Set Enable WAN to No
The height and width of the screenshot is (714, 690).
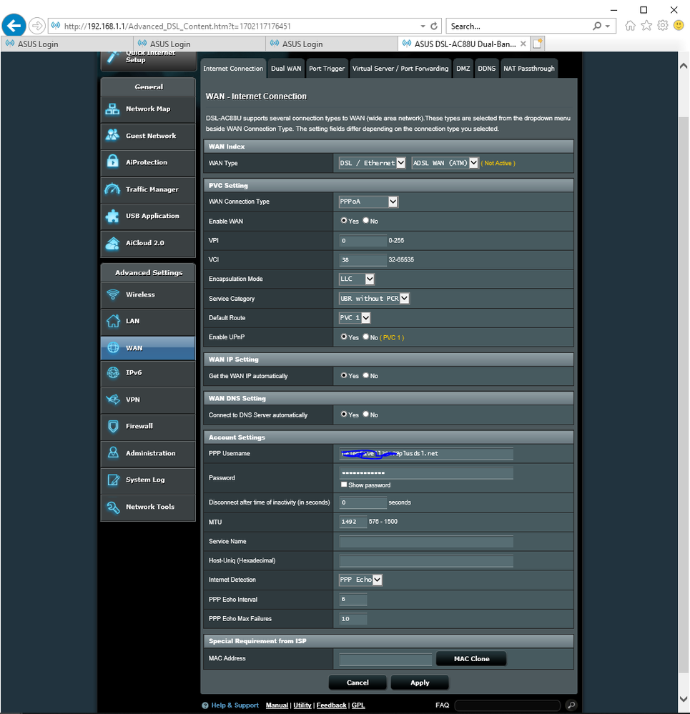366,221
